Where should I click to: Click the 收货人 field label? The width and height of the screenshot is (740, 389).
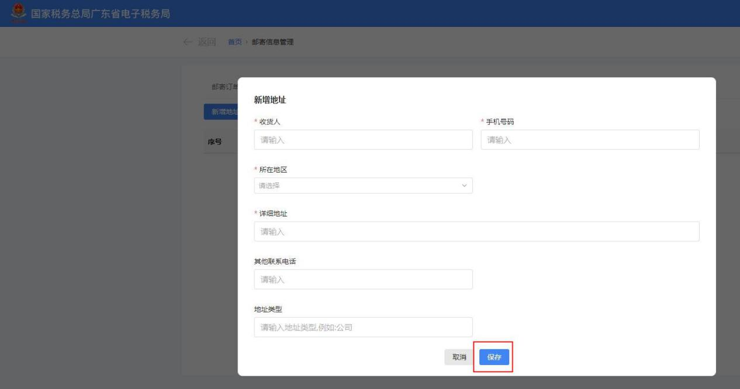[x=269, y=122]
